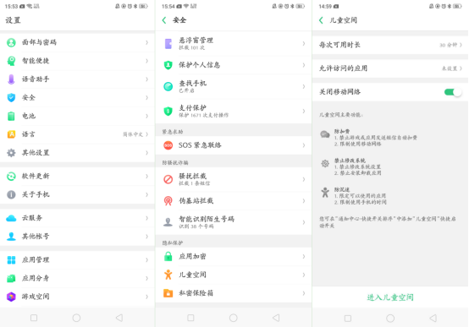469x327 pixels.
Task: Tap the 伪基站拦截 antenna icon
Action: 168,201
